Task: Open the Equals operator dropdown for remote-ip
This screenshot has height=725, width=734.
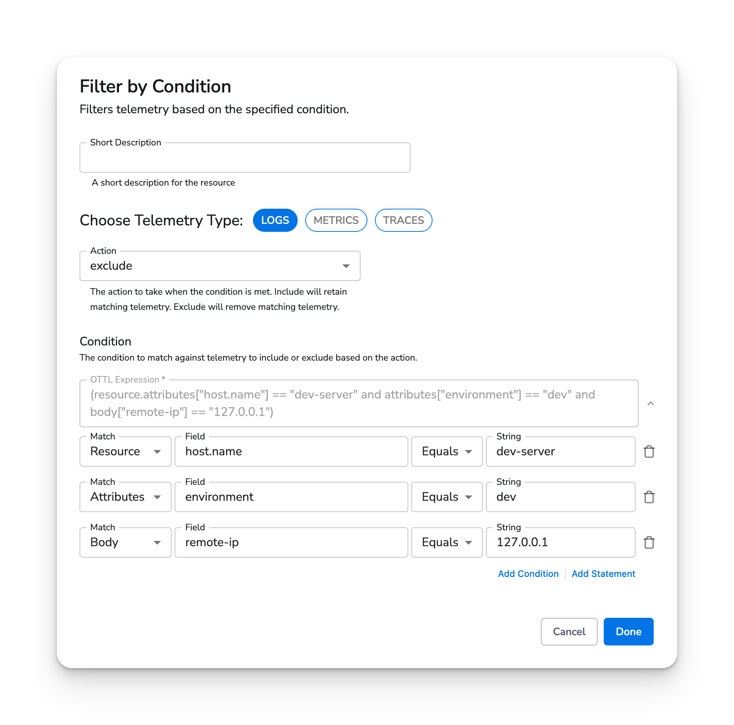Action: 469,542
